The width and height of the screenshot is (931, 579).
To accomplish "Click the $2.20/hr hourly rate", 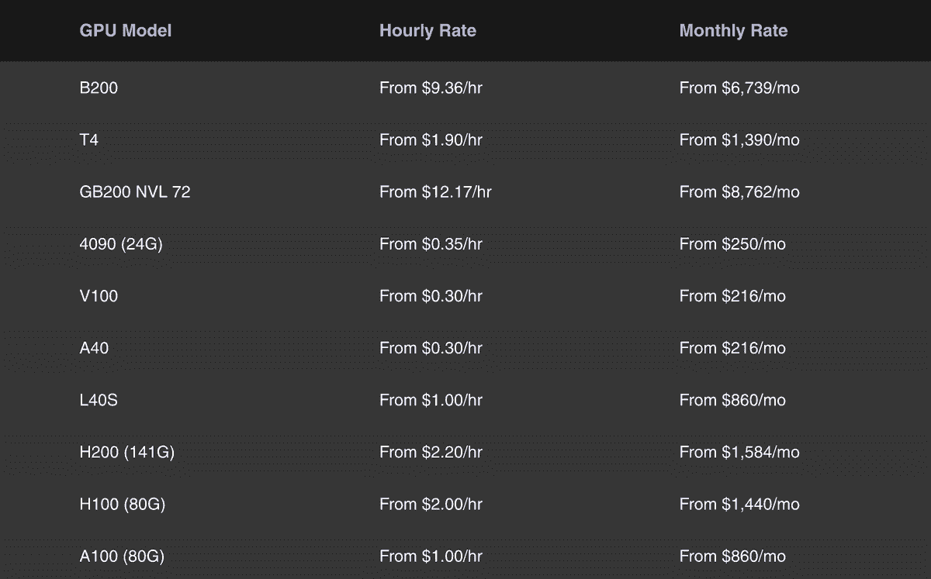I will [431, 452].
